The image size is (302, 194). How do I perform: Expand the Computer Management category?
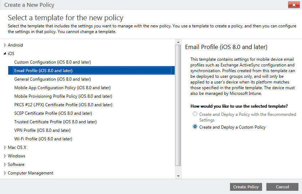pos(5,173)
